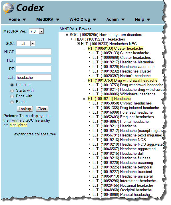Click the Lookup button

[x=25, y=109]
